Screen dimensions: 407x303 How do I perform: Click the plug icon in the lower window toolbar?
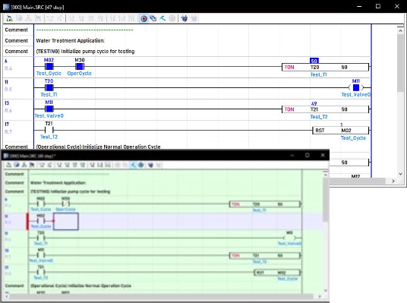click(150, 165)
